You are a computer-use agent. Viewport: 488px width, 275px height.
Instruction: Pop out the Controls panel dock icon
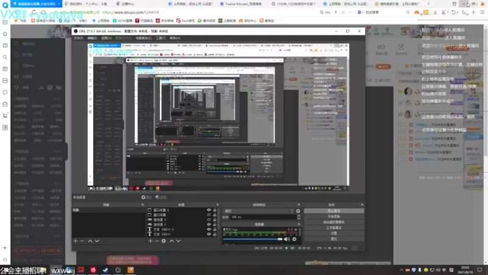pyautogui.click(x=362, y=205)
